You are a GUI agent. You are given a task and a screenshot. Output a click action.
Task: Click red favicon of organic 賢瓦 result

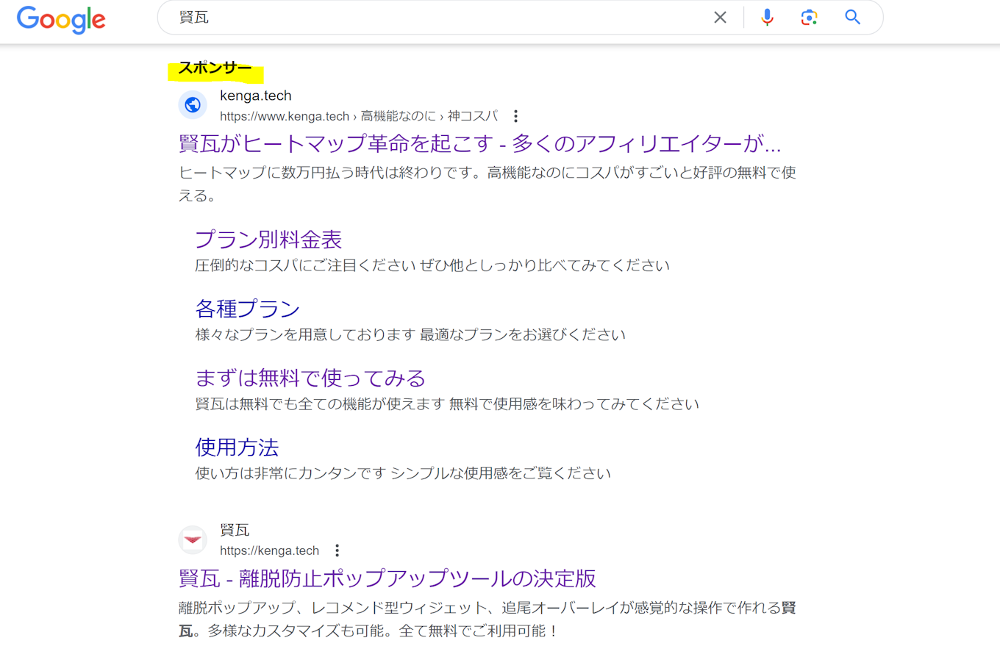193,540
